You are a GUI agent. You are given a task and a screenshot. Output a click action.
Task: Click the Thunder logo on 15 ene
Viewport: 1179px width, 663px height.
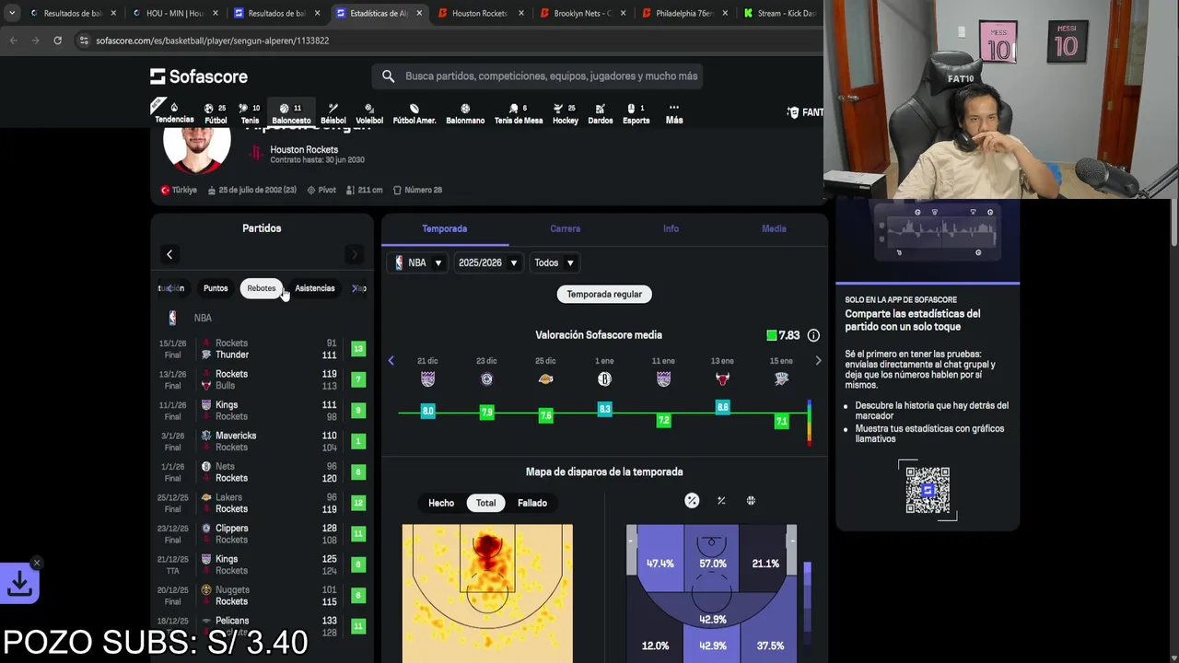pos(781,379)
